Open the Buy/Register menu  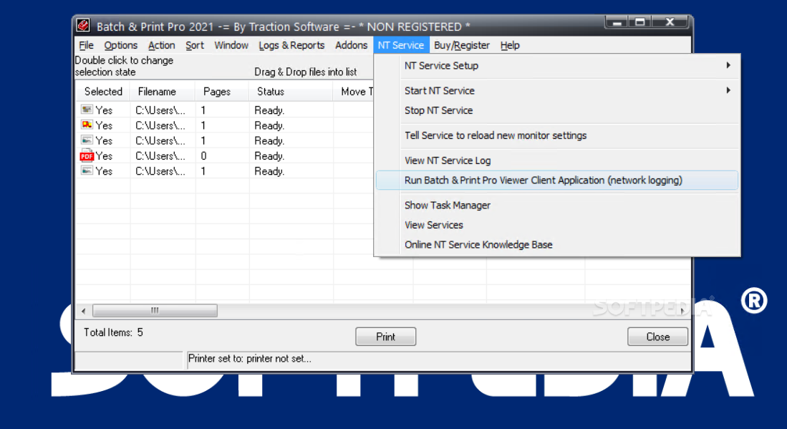[462, 45]
